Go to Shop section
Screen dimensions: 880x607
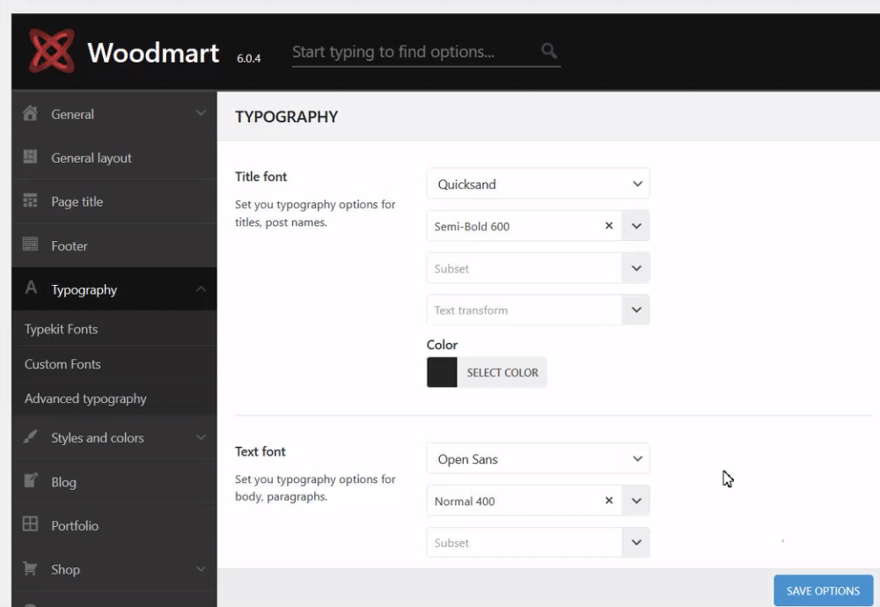point(114,569)
